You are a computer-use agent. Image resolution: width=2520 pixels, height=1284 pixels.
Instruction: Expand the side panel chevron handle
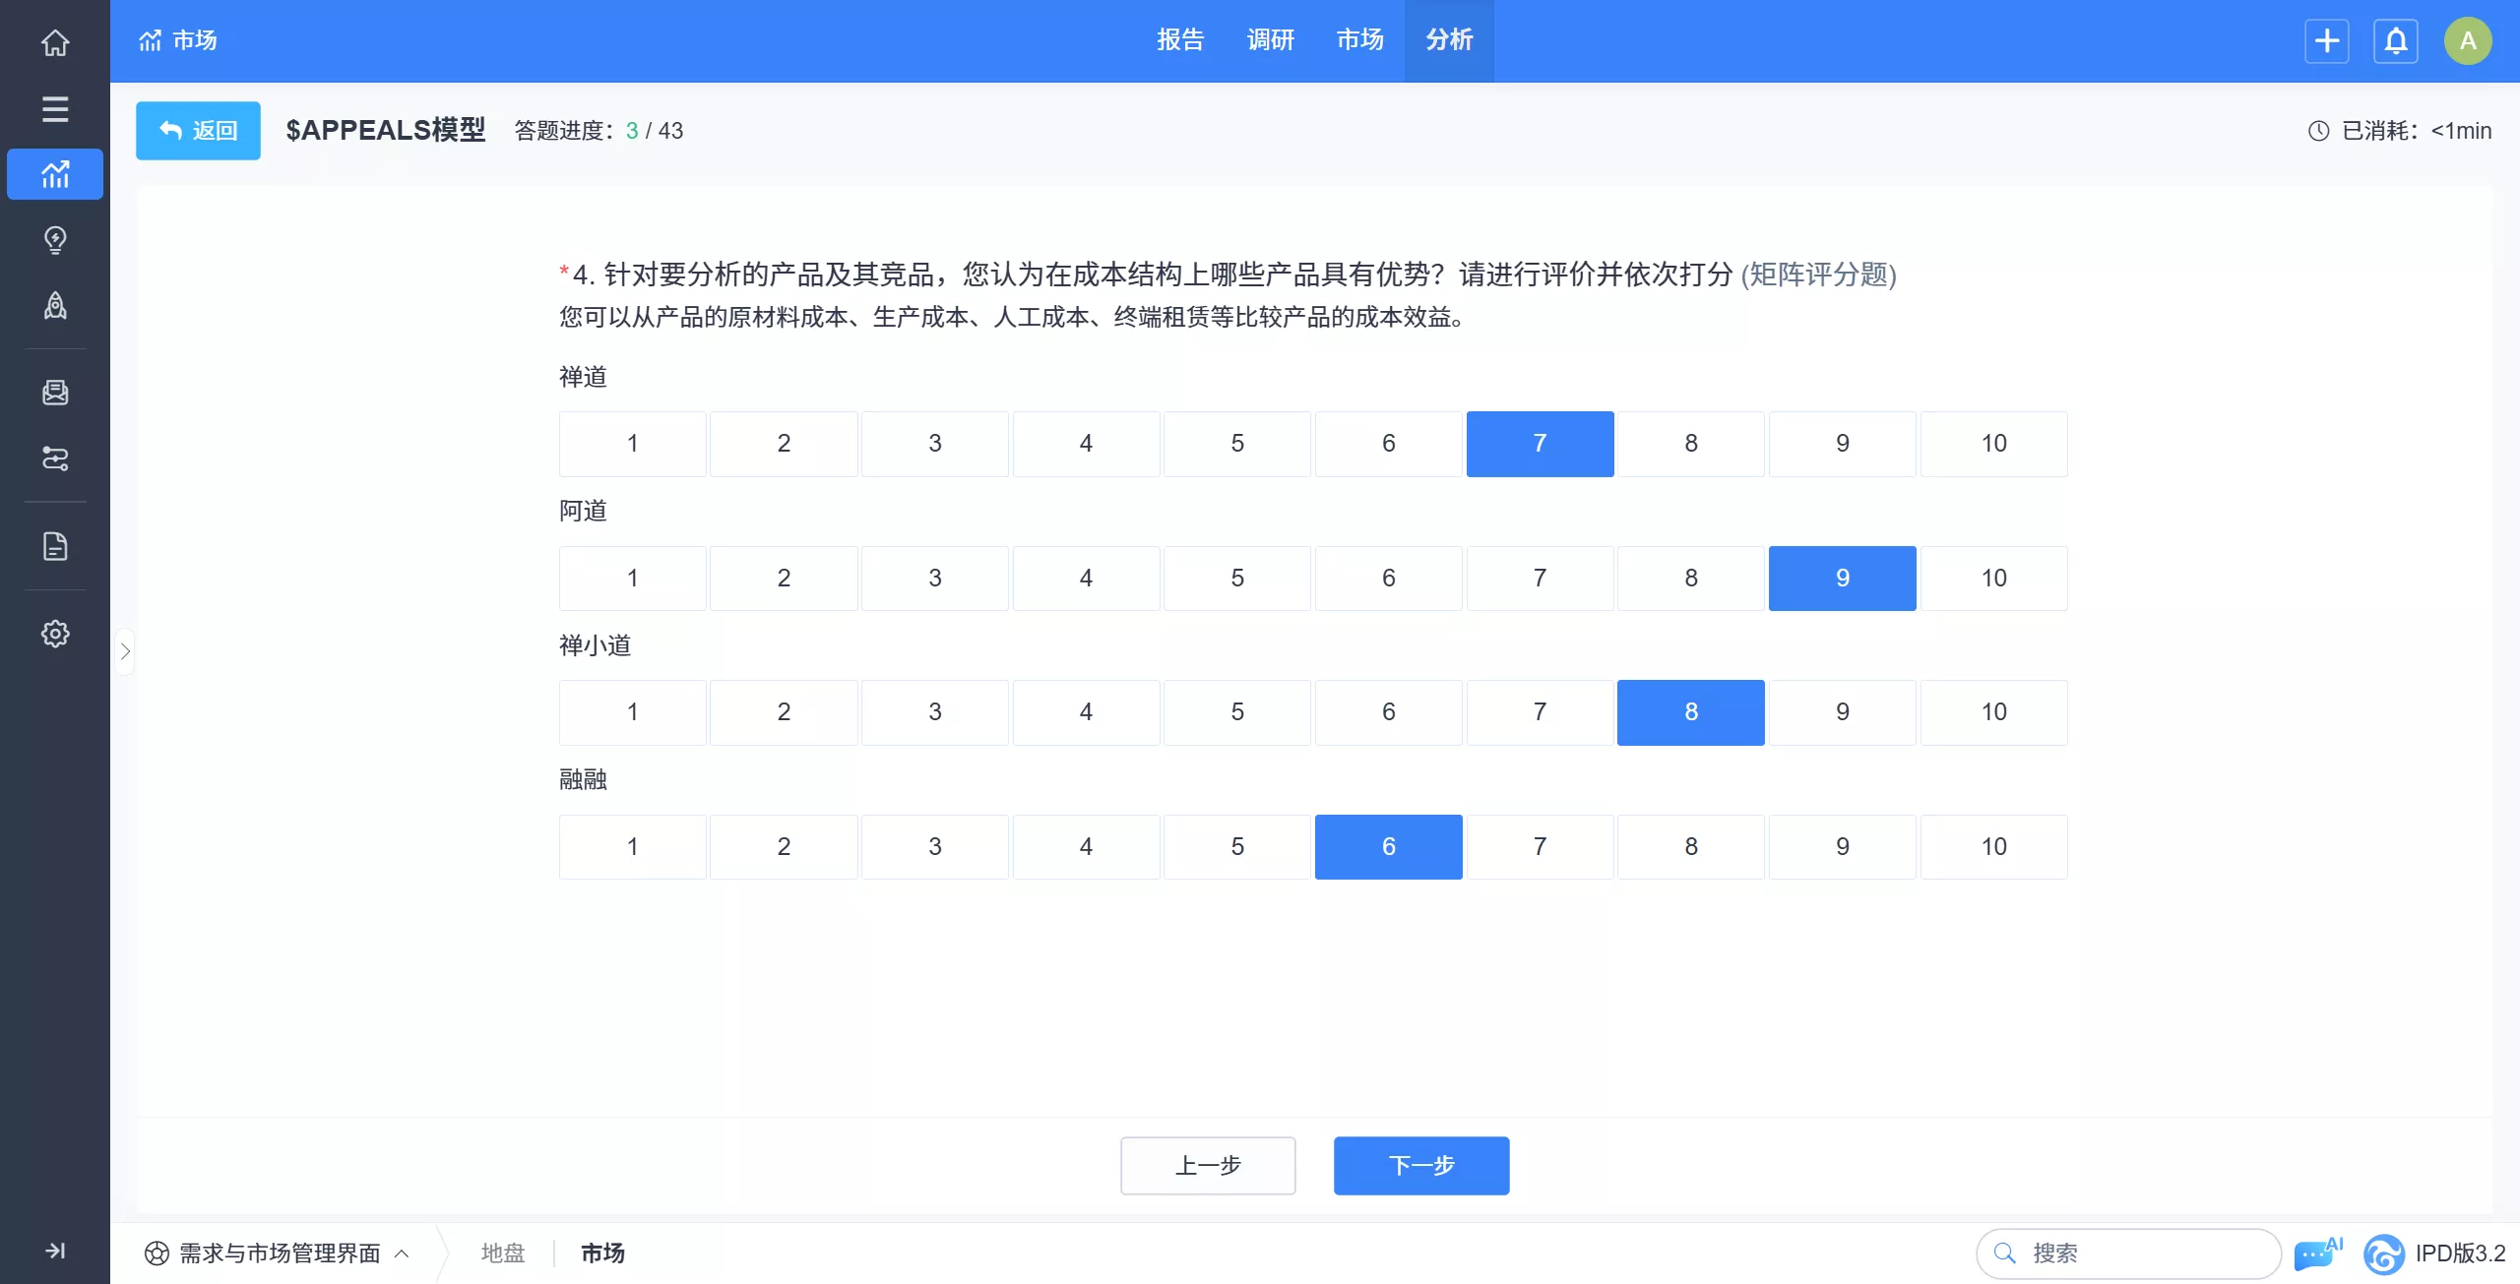pos(125,651)
